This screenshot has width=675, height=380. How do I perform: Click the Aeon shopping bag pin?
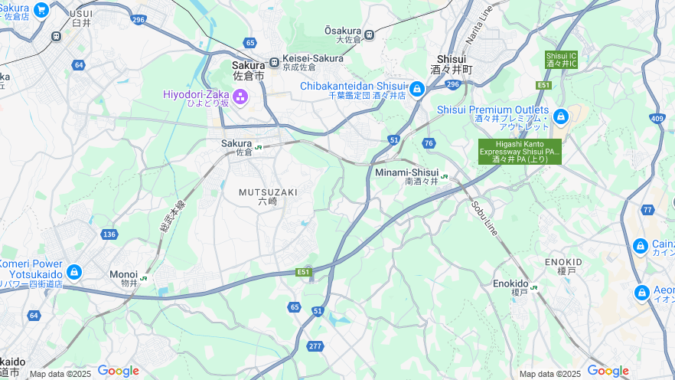click(641, 293)
